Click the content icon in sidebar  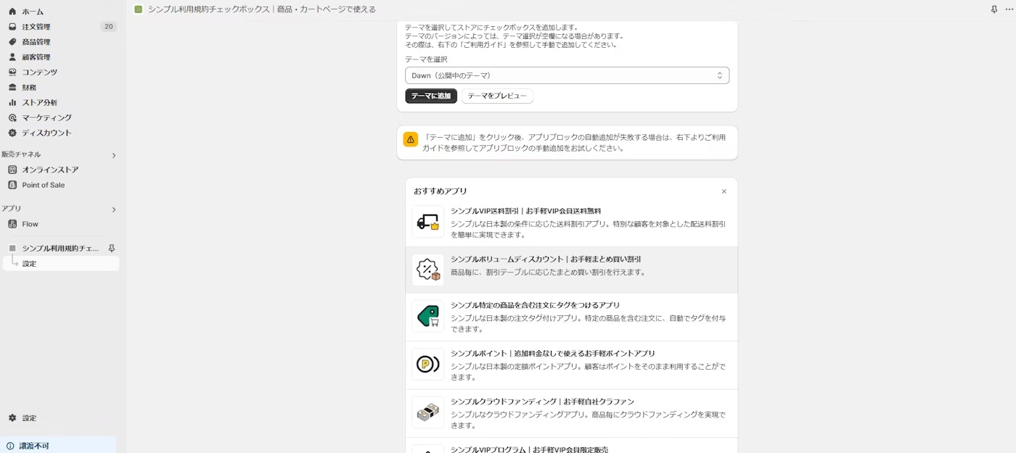point(12,72)
